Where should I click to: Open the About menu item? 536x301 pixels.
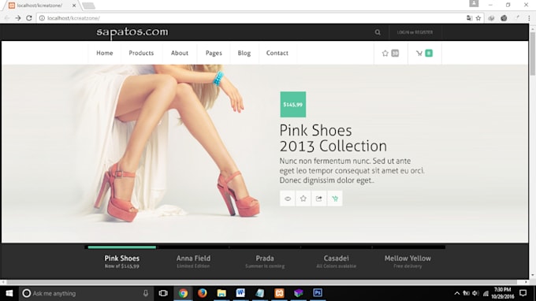(x=180, y=53)
